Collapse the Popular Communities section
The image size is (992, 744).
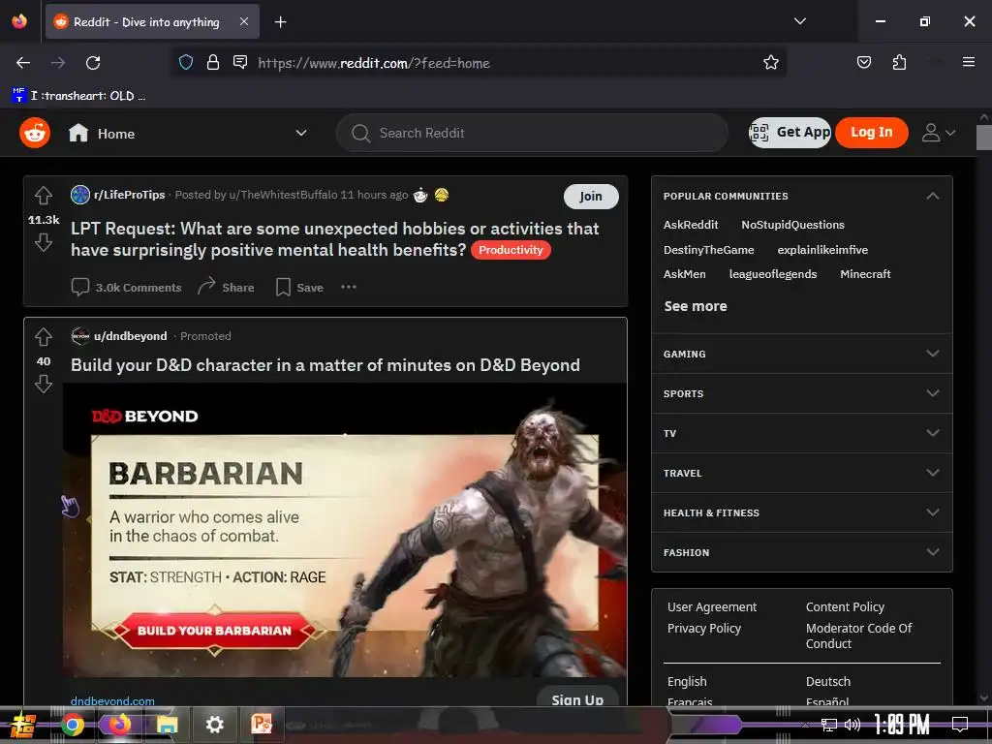pos(933,196)
